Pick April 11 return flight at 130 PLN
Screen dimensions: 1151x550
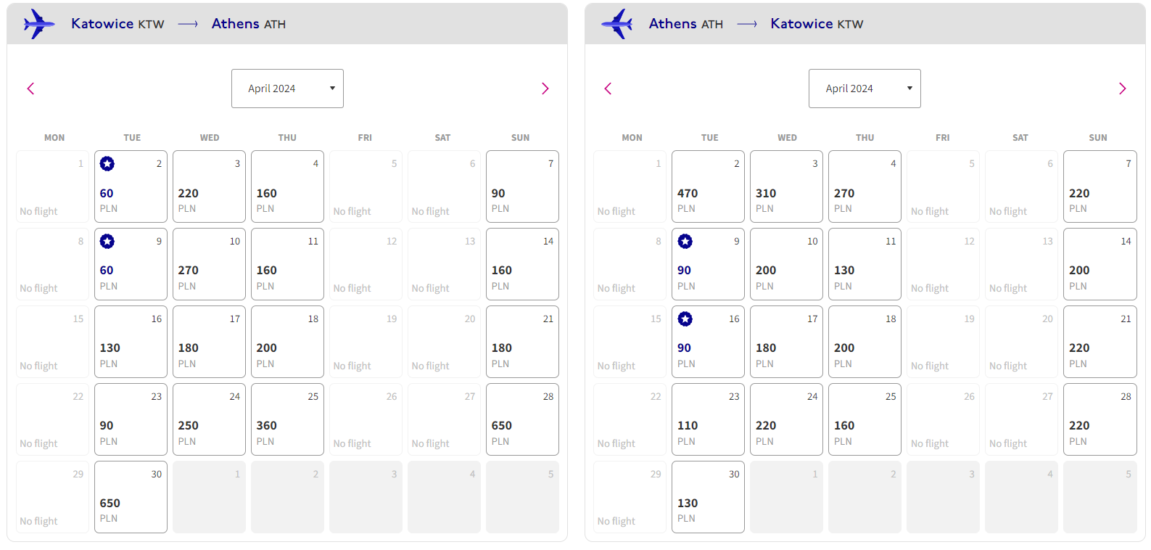(865, 264)
